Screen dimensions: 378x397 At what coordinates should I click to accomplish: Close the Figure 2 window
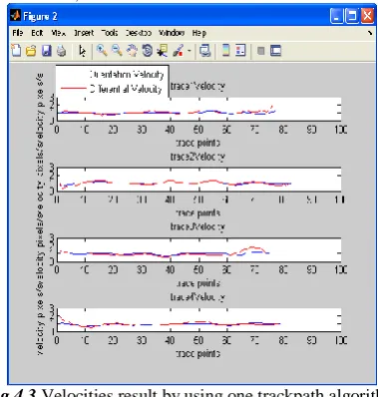(367, 16)
